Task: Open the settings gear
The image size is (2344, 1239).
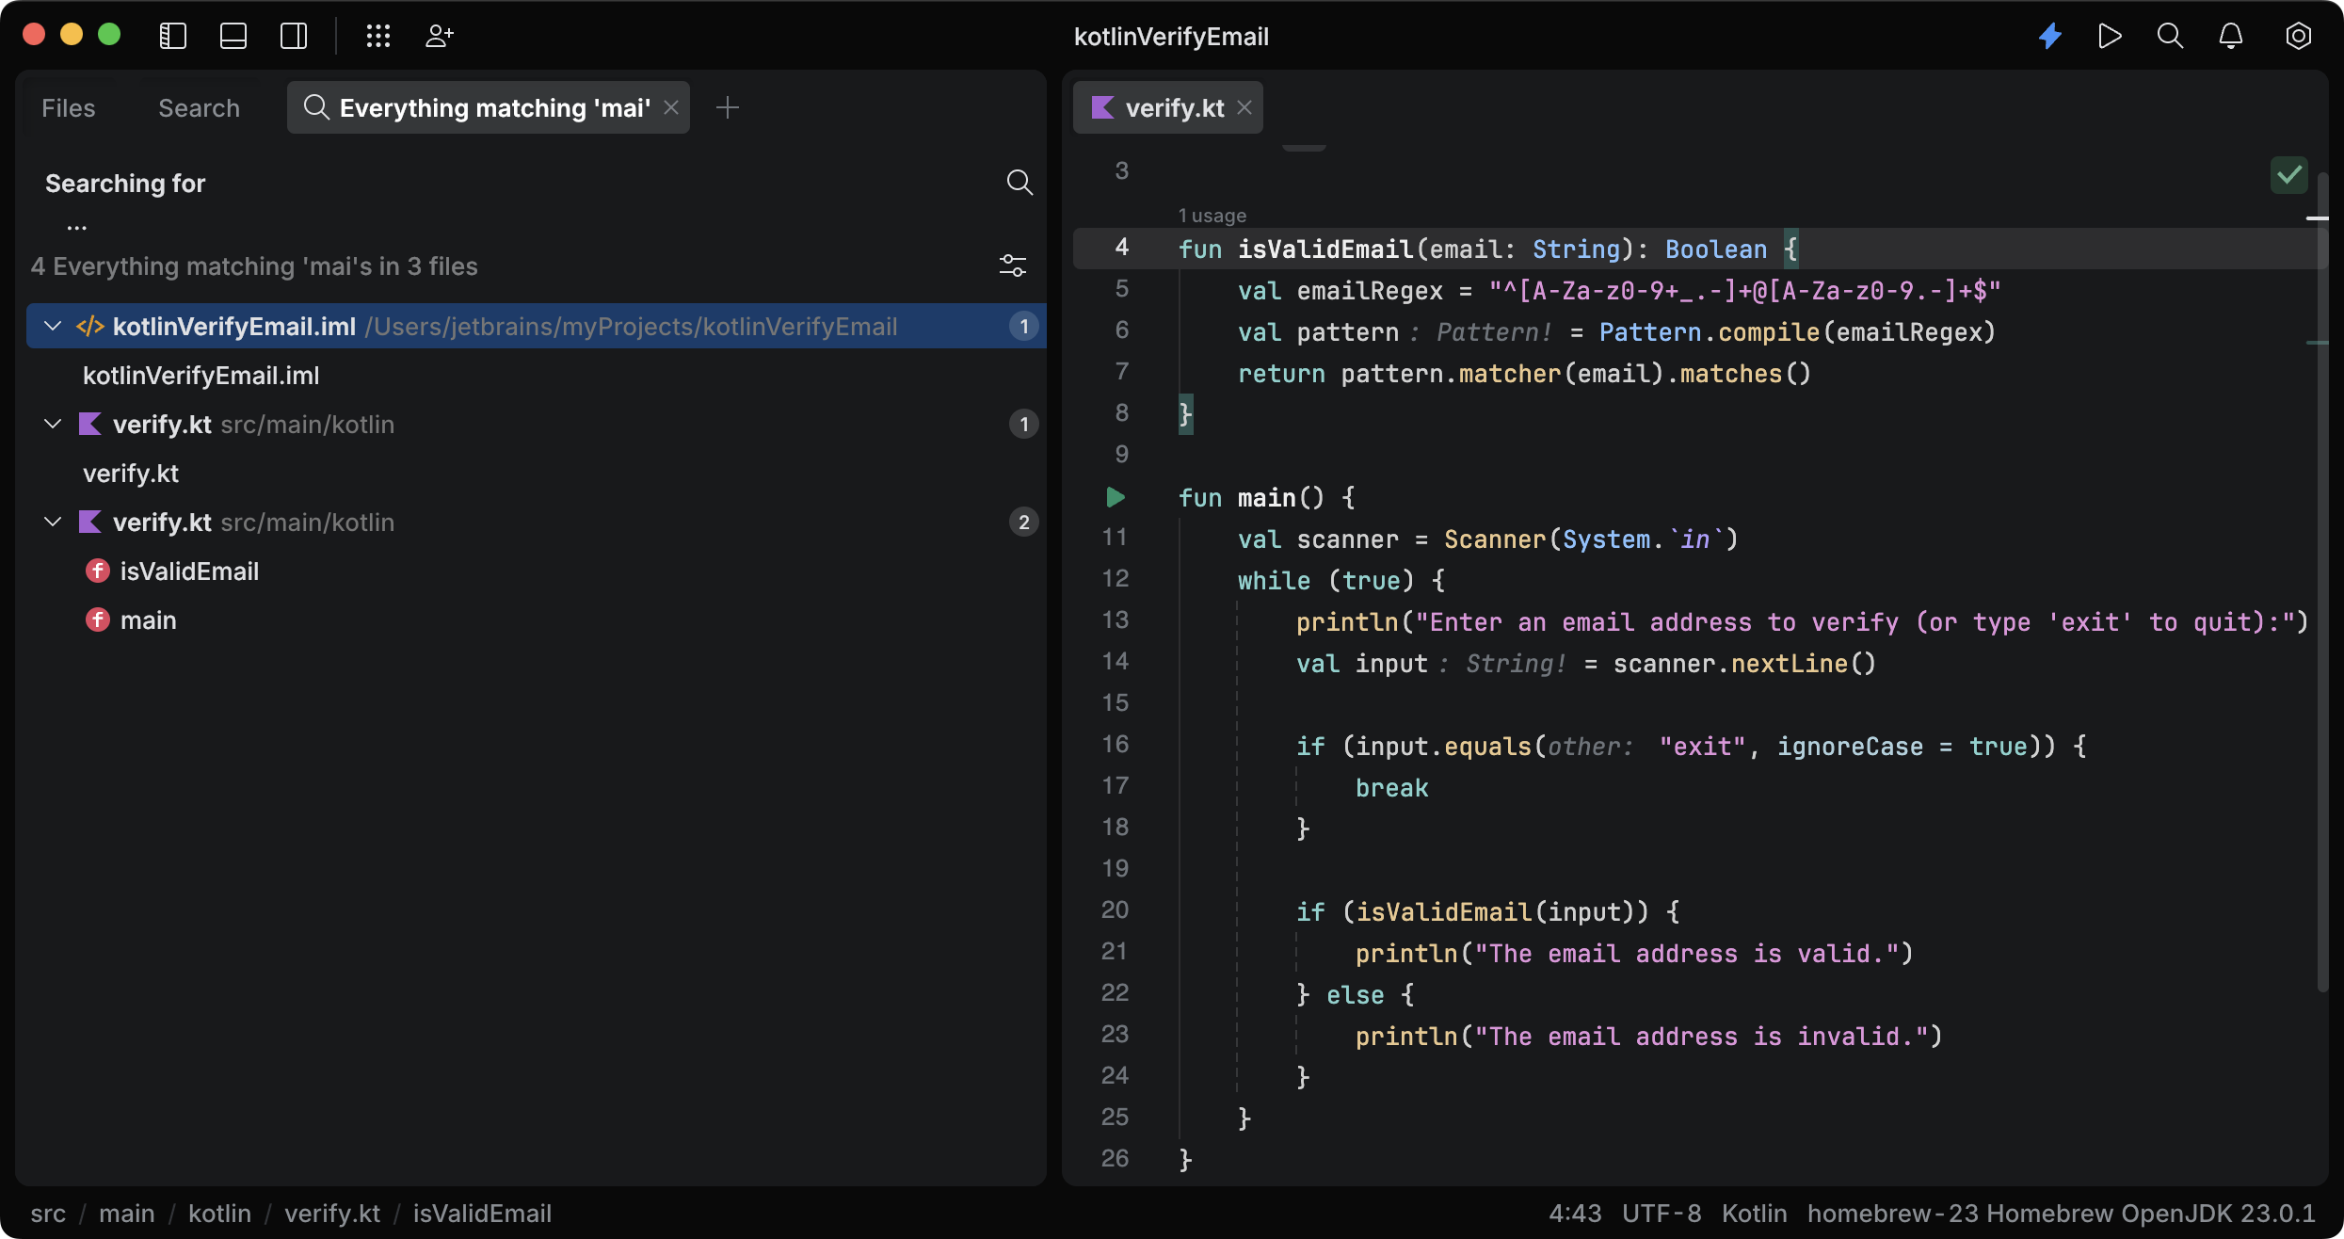Action: click(x=2298, y=36)
